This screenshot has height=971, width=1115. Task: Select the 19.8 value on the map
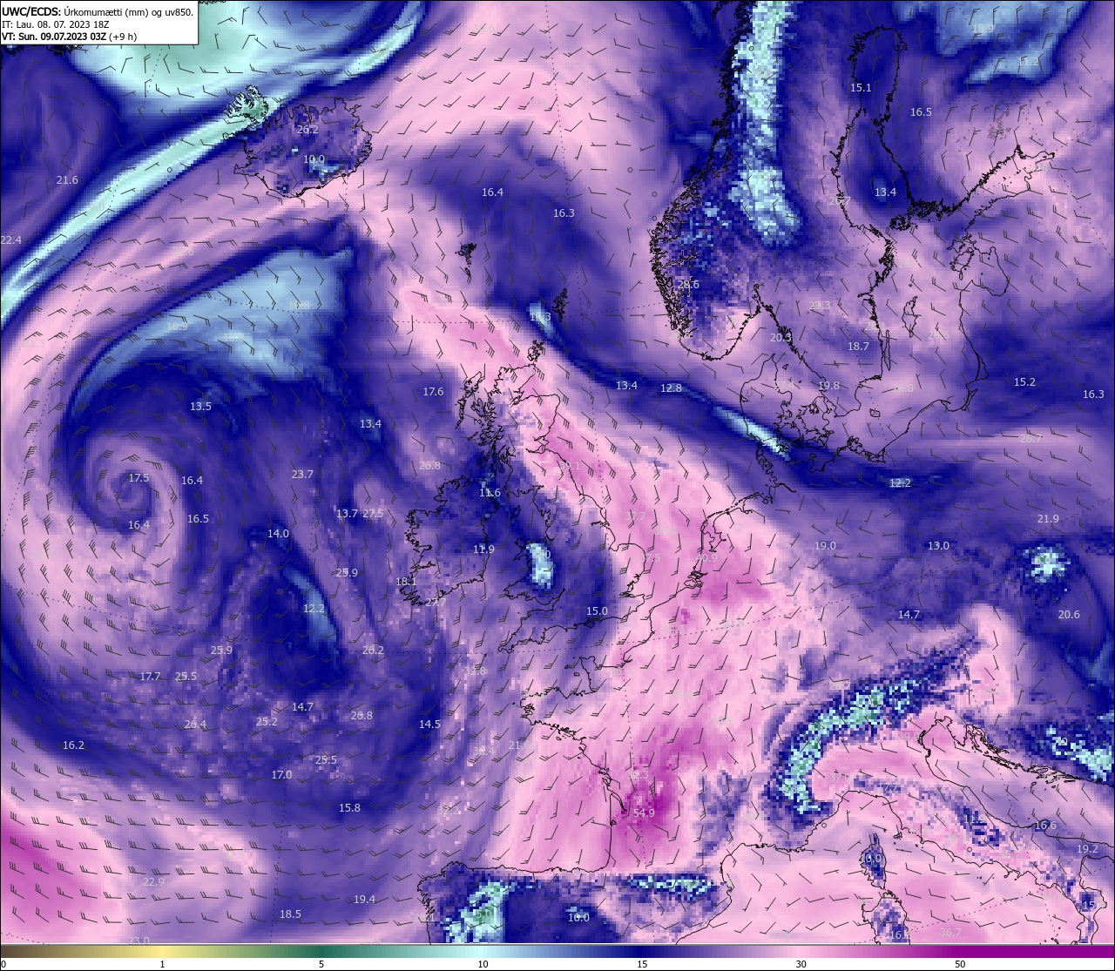(828, 386)
